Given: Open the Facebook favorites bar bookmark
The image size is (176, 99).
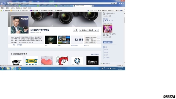Looking at the screenshot, I should pyautogui.click(x=6, y=10).
